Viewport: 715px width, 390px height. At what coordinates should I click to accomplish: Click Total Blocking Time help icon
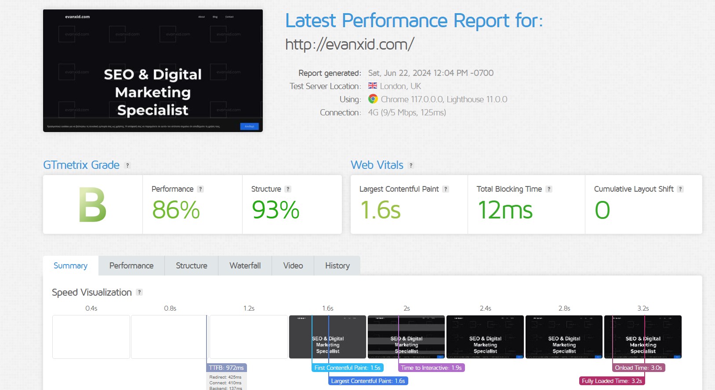coord(549,189)
